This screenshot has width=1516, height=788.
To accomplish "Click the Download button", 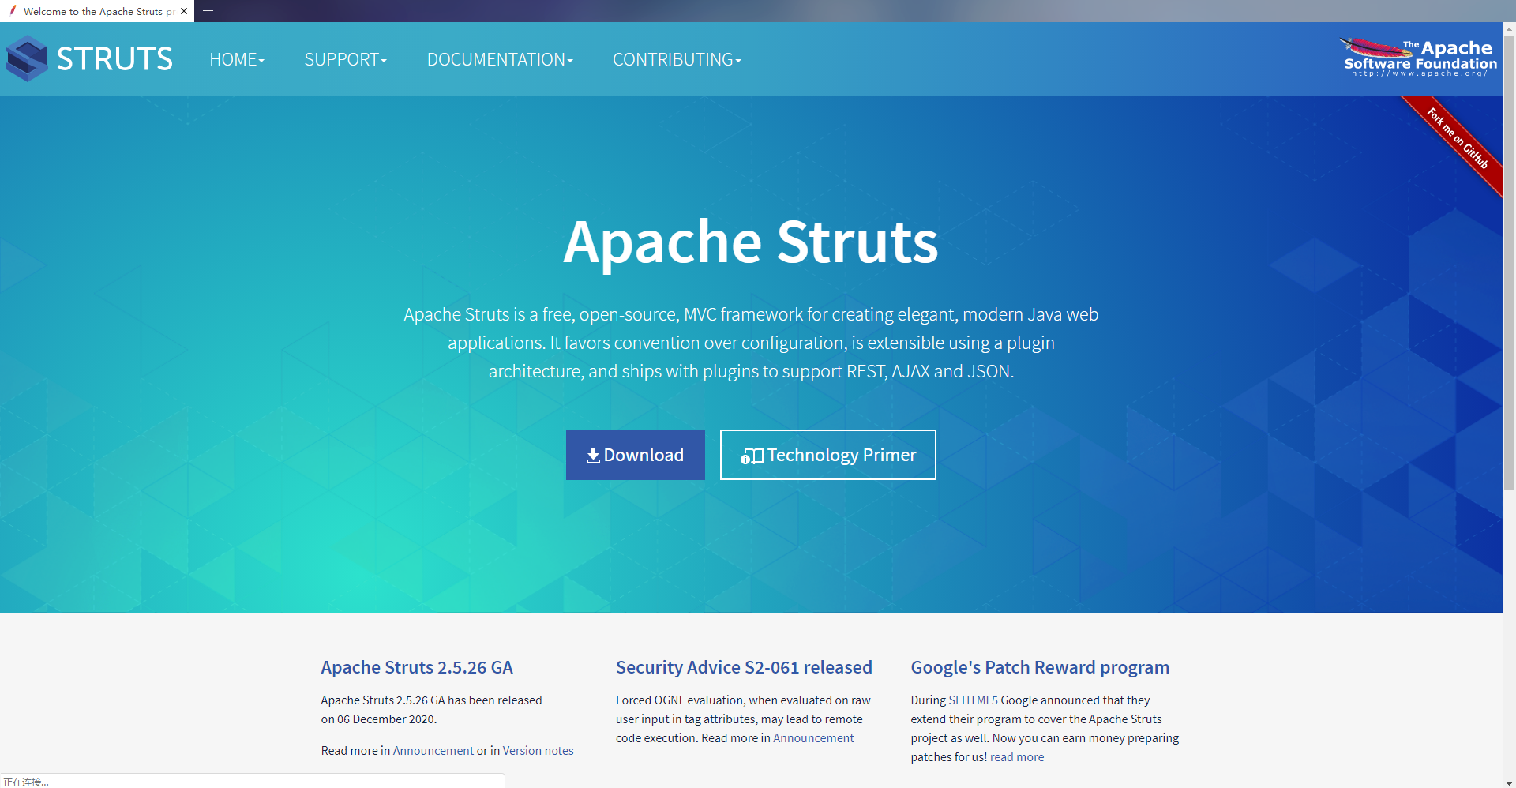I will 636,455.
